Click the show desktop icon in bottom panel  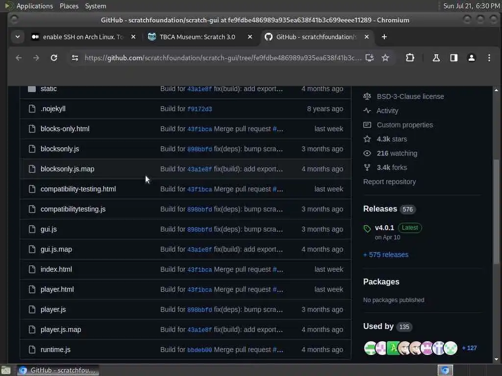click(x=6, y=371)
